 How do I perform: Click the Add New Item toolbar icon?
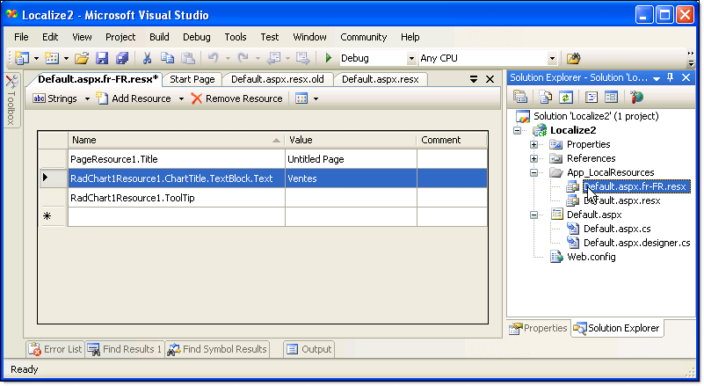click(x=52, y=58)
